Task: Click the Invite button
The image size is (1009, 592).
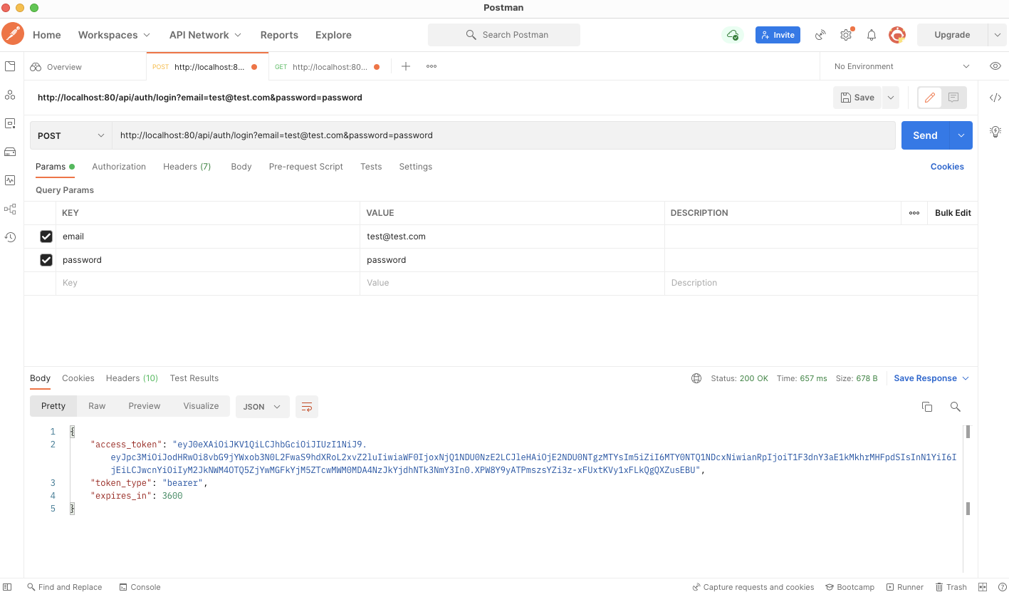Action: click(x=778, y=35)
